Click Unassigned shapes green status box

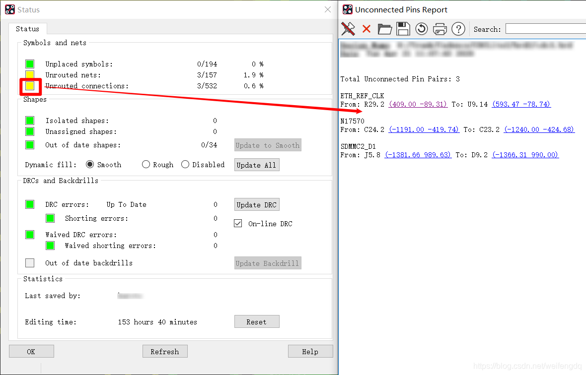click(30, 131)
